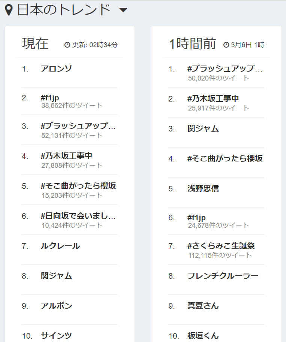Click 関ジャム in the 1時間前 column
Viewport: 286px width, 342px height.
(203, 129)
